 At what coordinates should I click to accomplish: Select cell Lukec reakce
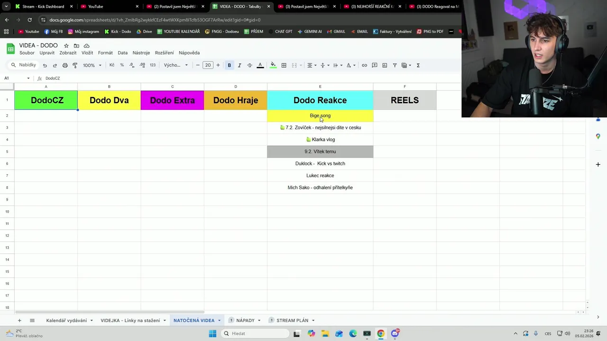click(320, 176)
